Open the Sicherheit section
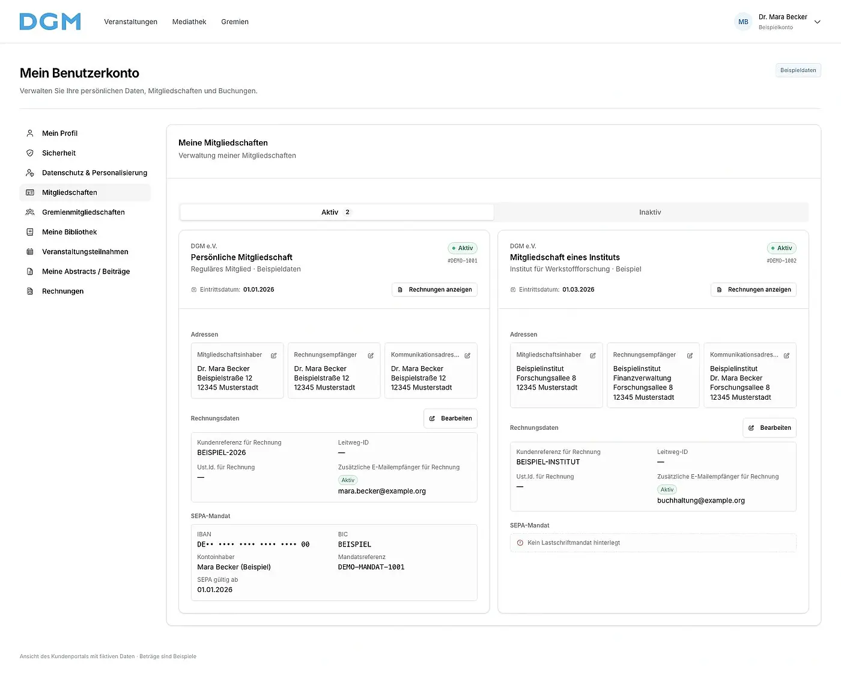 pos(85,153)
